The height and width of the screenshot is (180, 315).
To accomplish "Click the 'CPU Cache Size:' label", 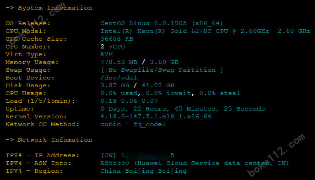I will pyautogui.click(x=36, y=39).
